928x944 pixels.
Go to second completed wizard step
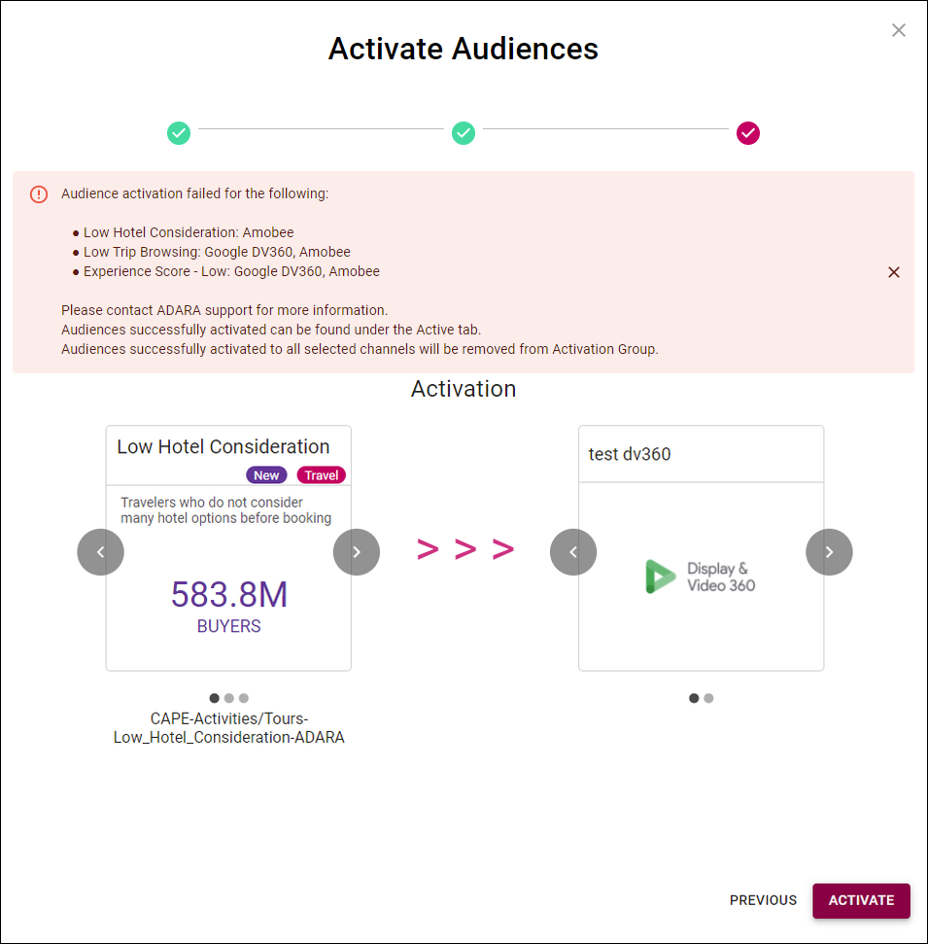pos(464,133)
